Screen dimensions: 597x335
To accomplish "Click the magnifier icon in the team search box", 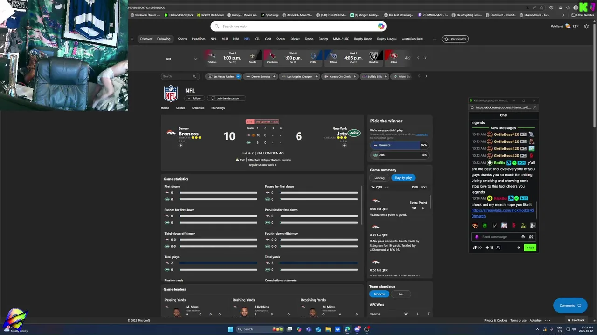I will tap(194, 76).
